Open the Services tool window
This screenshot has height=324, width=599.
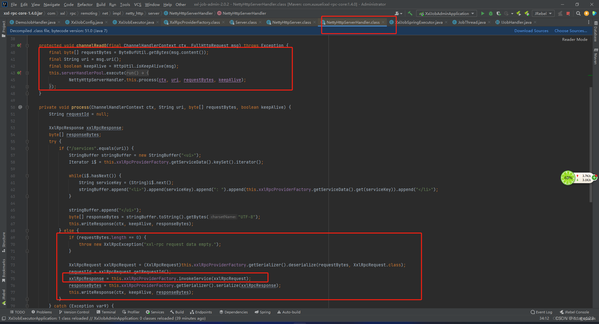coord(155,312)
